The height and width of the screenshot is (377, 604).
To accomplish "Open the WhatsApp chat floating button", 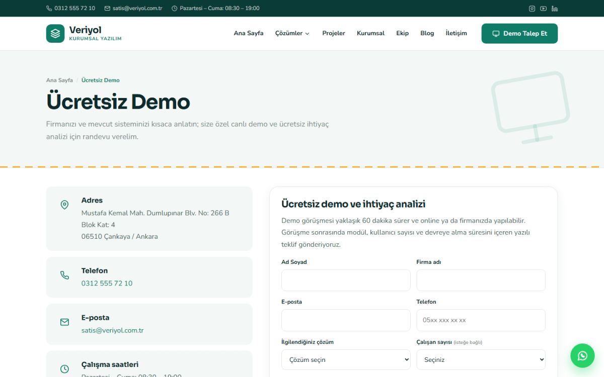I will coord(582,356).
